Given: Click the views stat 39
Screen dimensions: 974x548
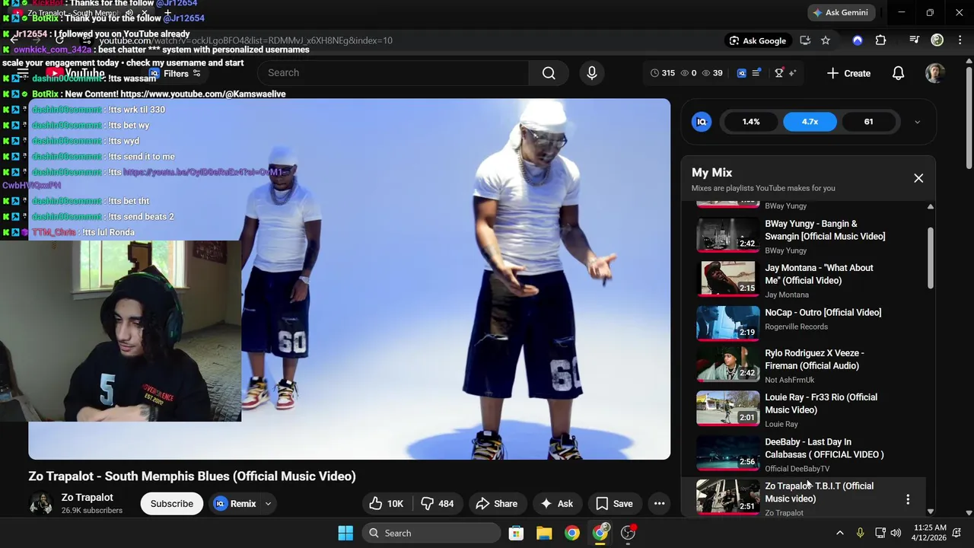Looking at the screenshot, I should (712, 73).
